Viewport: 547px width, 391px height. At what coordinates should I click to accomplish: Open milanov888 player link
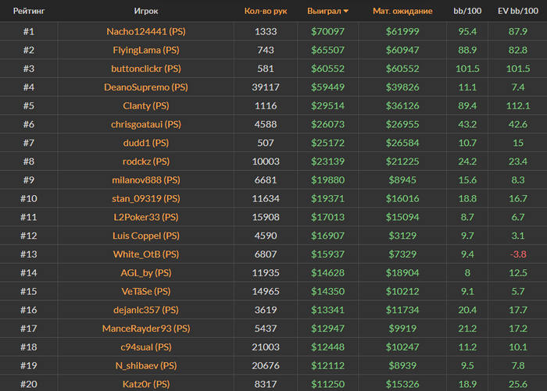(x=146, y=180)
